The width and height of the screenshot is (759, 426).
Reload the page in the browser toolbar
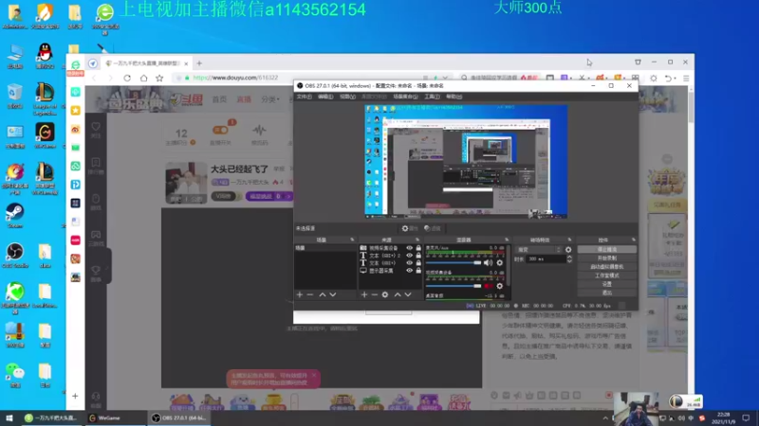(x=127, y=78)
